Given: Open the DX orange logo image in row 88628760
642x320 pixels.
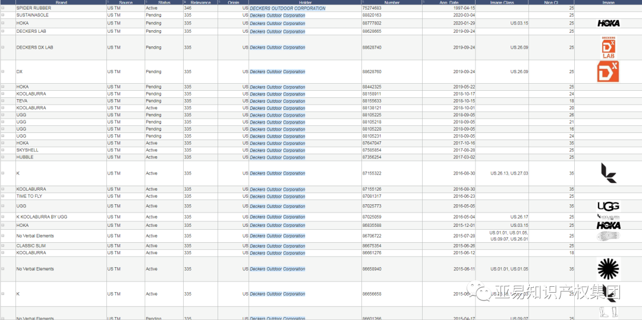Looking at the screenshot, I should click(608, 71).
